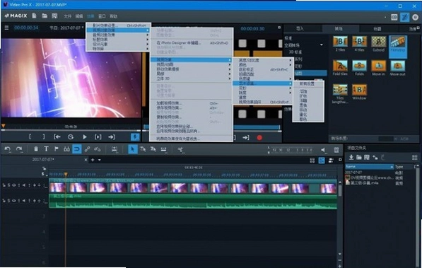
Task: Click the scissors split tool icon
Action: pos(180,149)
